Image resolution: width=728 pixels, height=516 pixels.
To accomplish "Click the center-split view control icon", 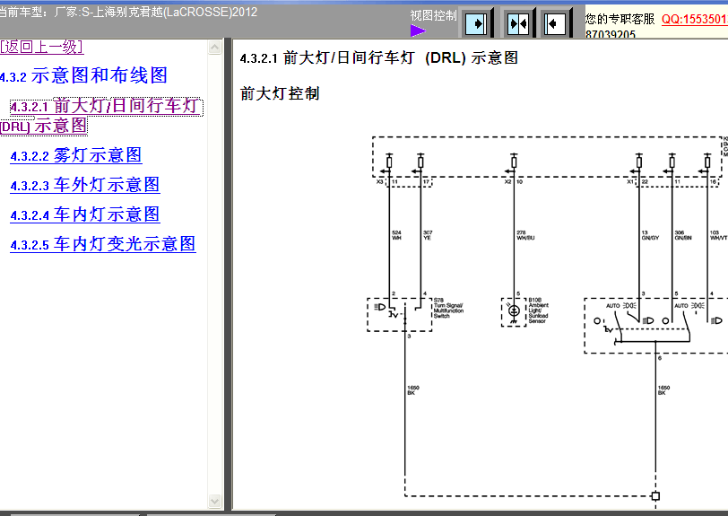I will pyautogui.click(x=517, y=23).
